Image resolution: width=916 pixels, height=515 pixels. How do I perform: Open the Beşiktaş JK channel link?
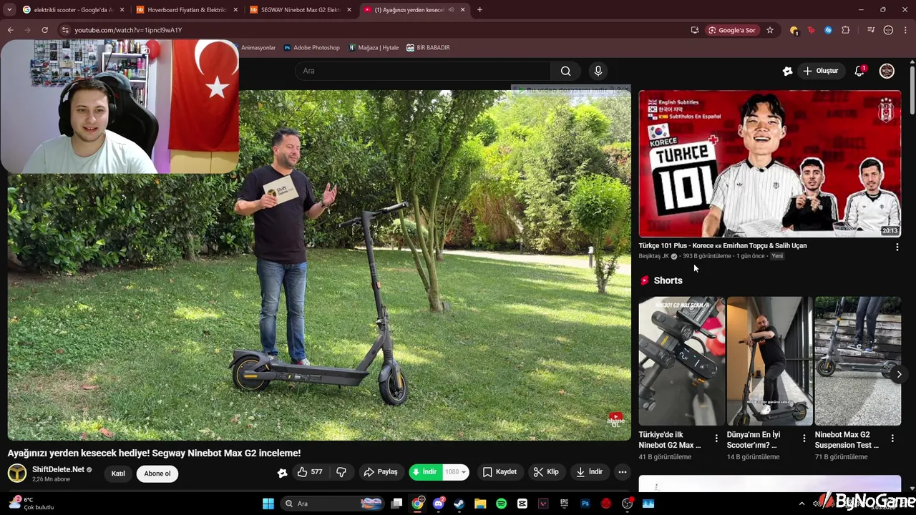(653, 256)
